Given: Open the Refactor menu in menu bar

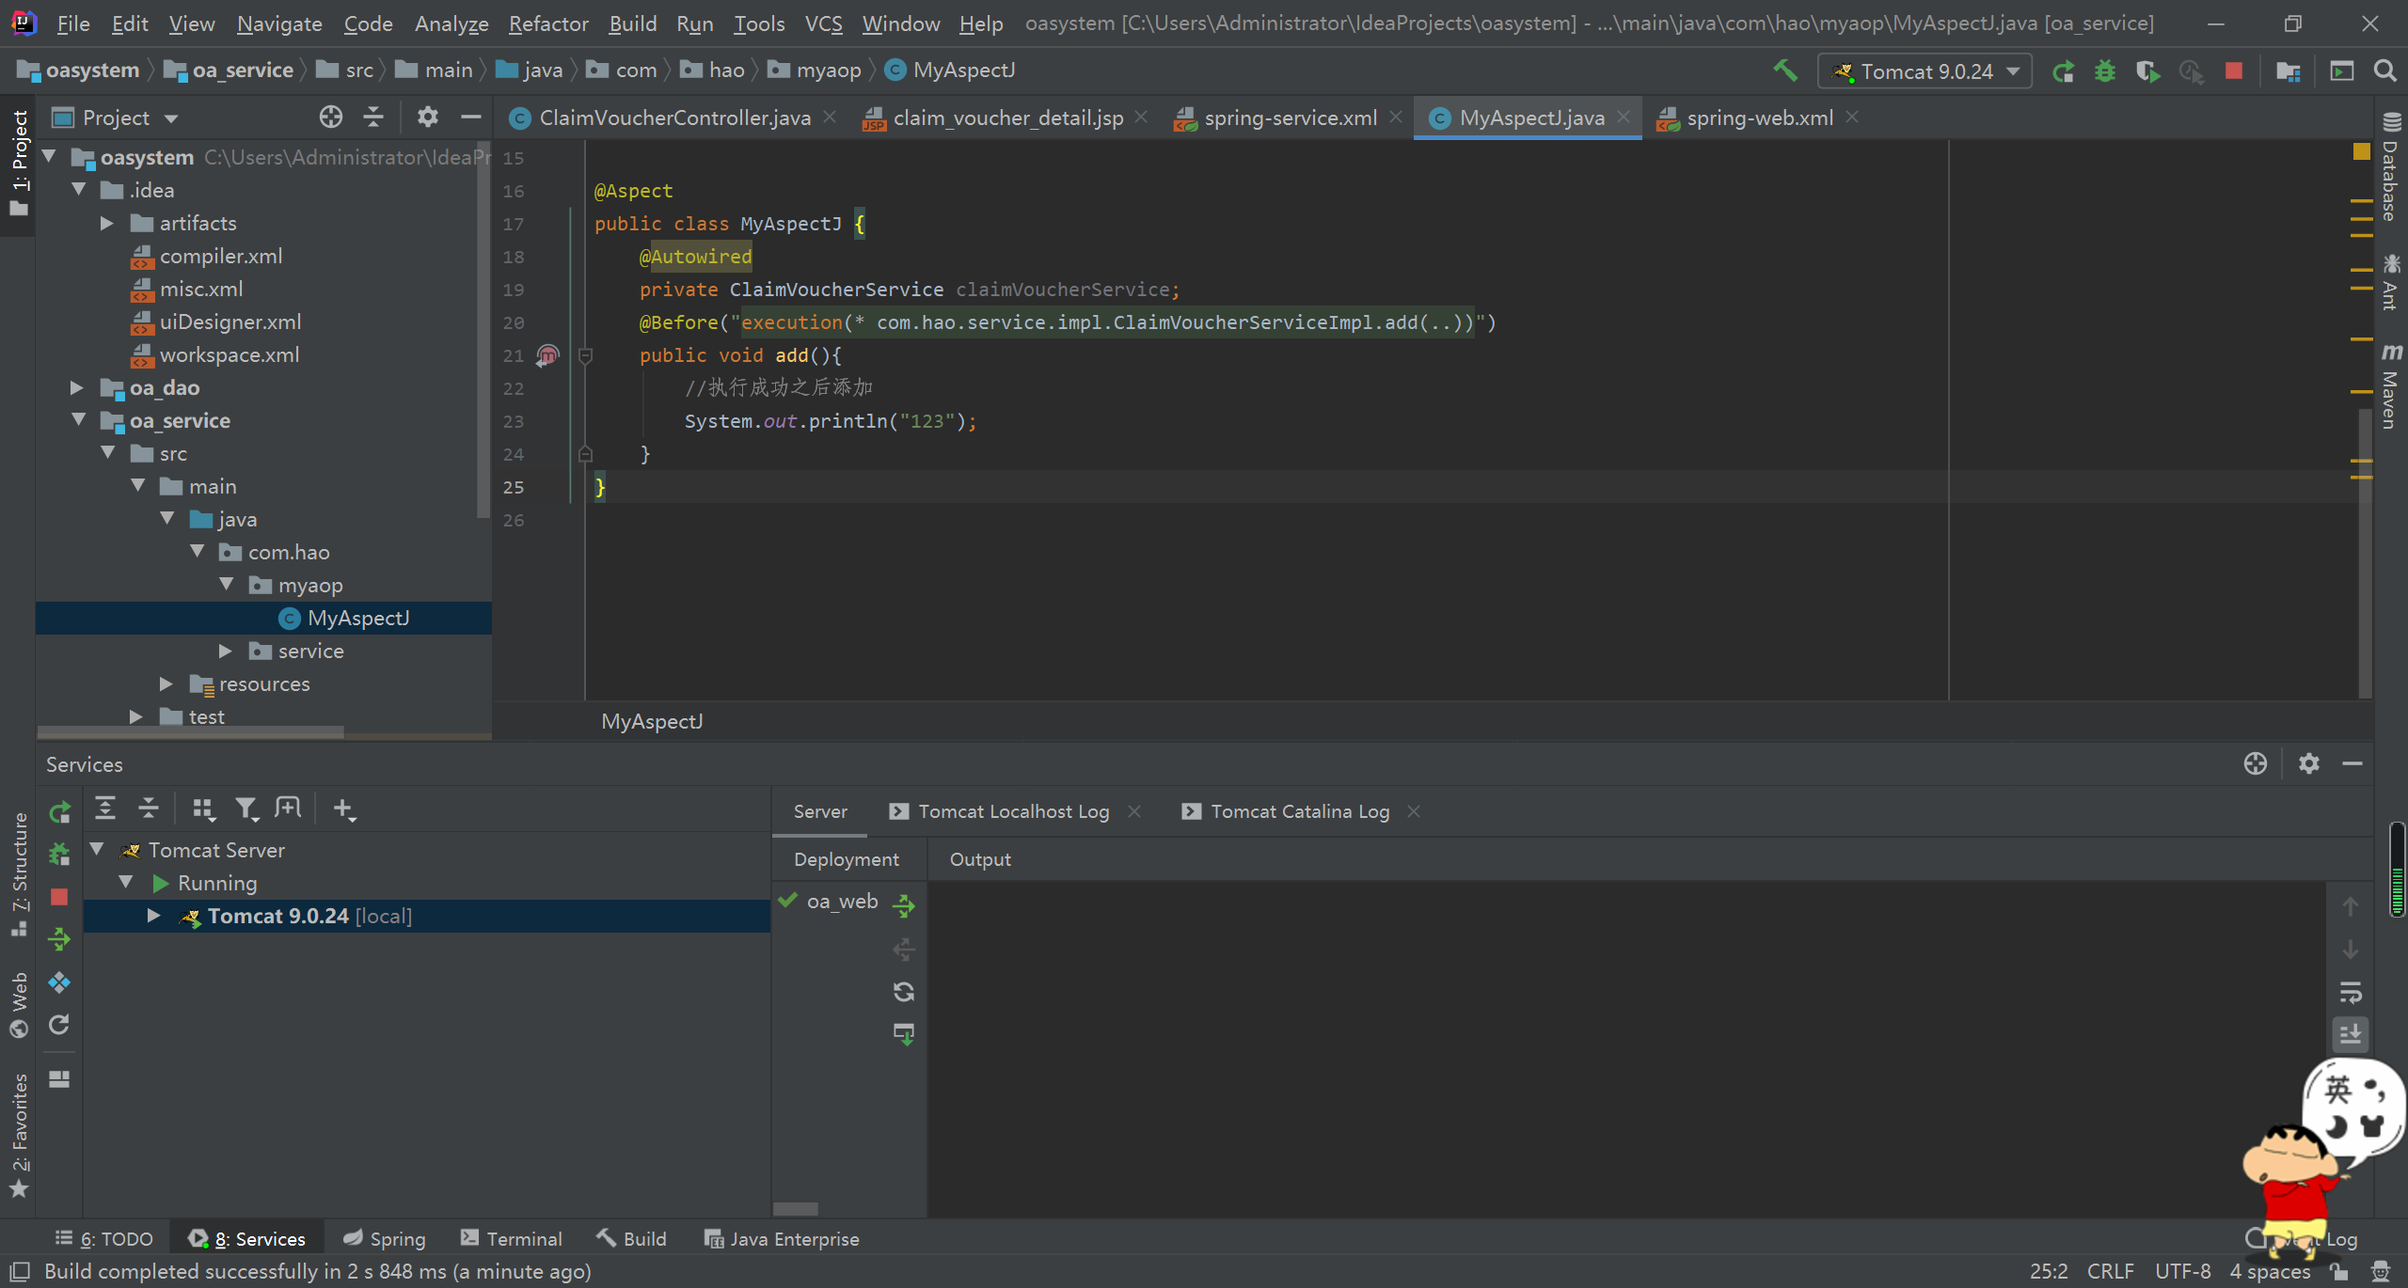Looking at the screenshot, I should pyautogui.click(x=547, y=23).
